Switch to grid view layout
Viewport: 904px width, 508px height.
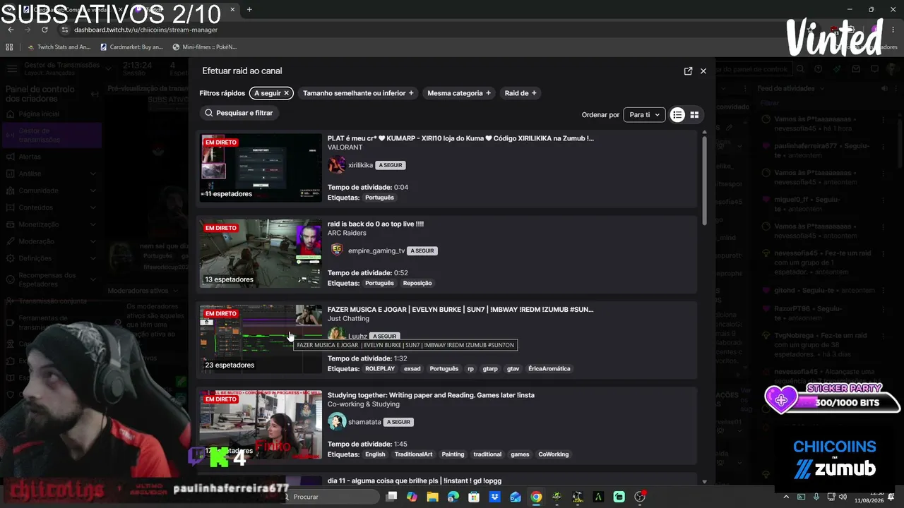(694, 115)
